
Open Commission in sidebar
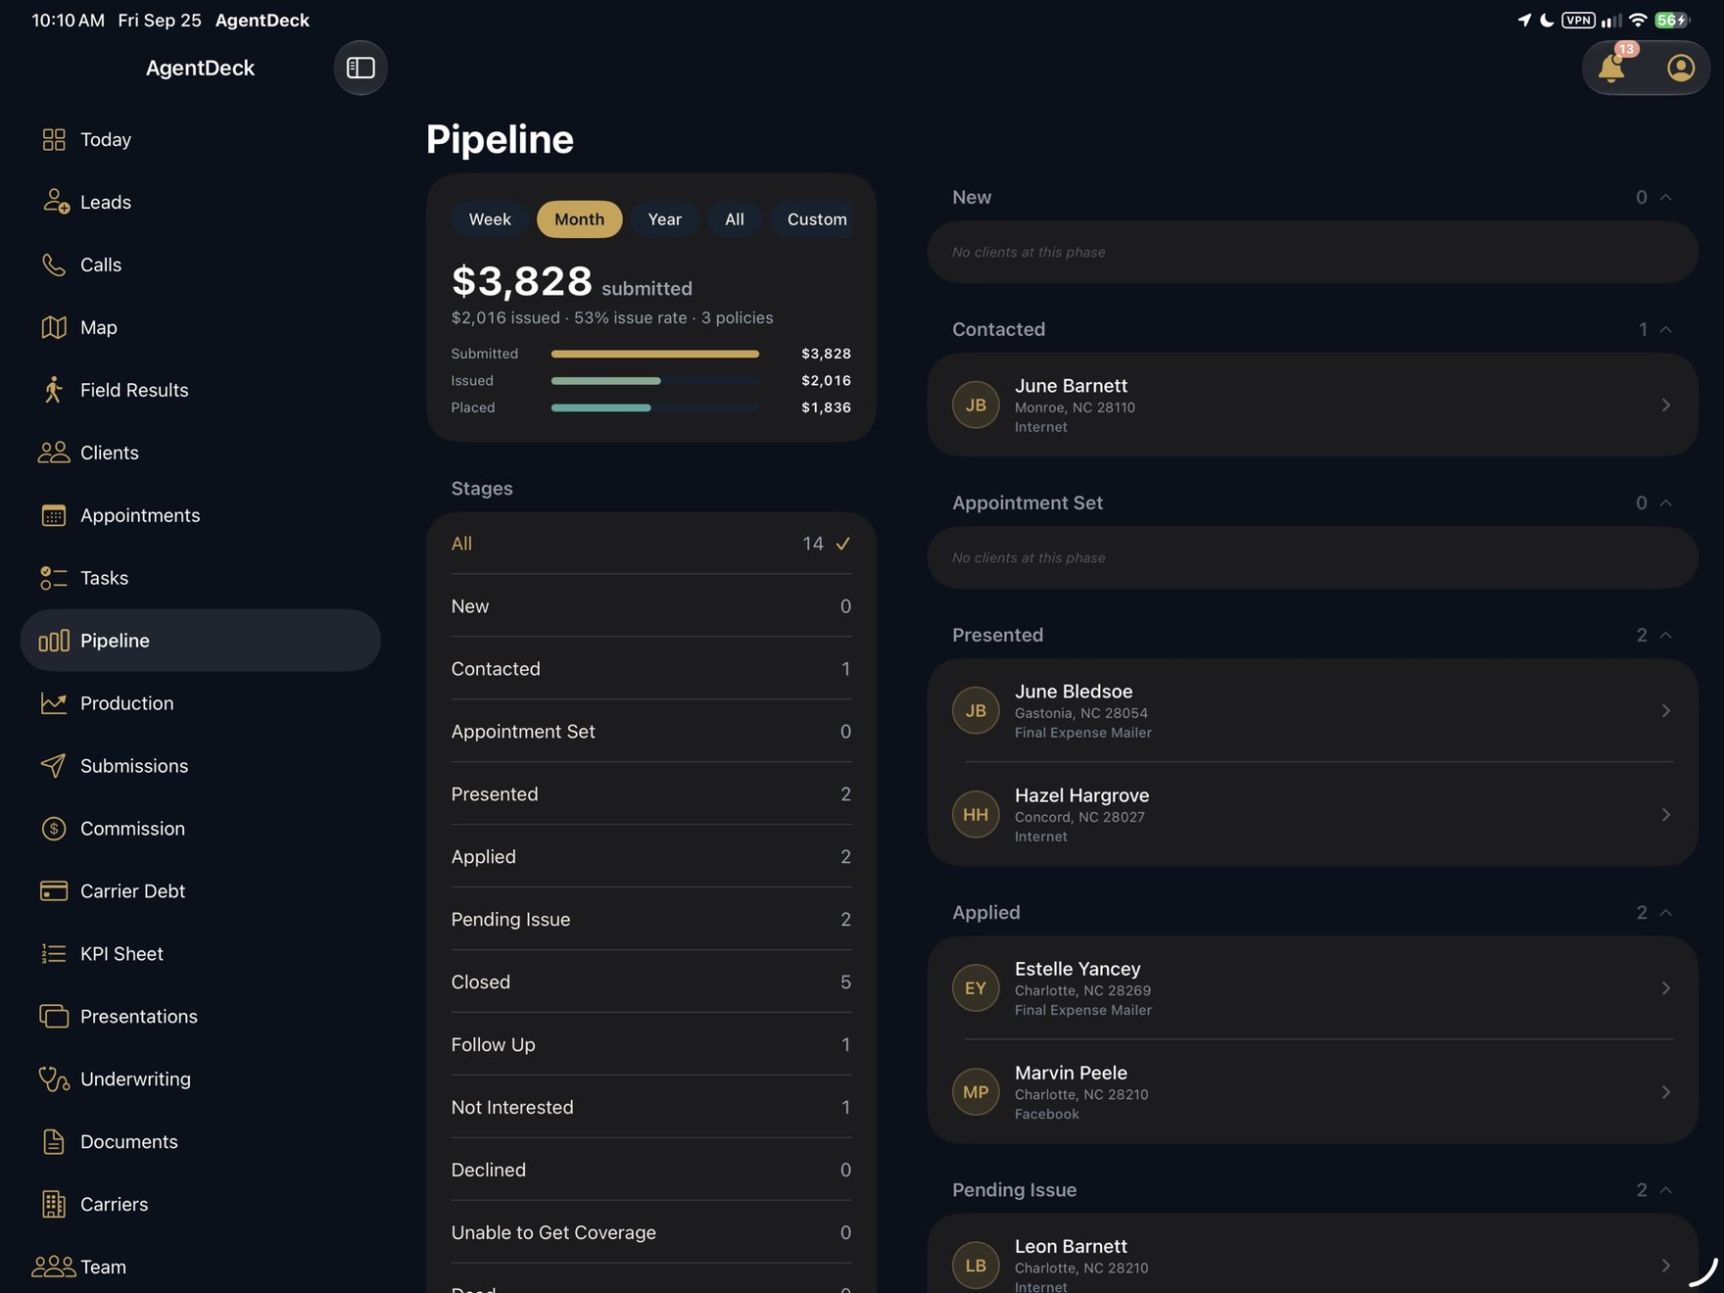pos(200,829)
